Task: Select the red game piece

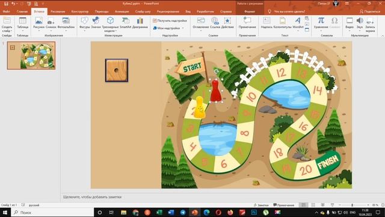Action: coord(216,90)
